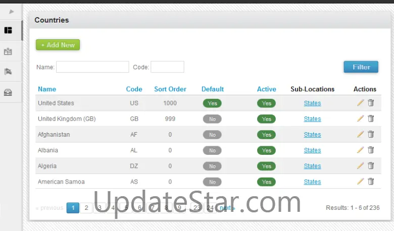
Task: Delete United States with trash icon
Action: point(371,103)
